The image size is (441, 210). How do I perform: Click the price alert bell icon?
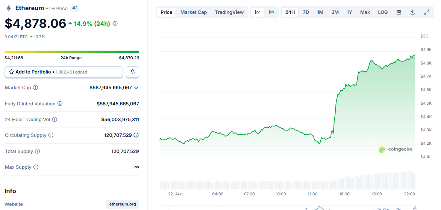point(132,72)
